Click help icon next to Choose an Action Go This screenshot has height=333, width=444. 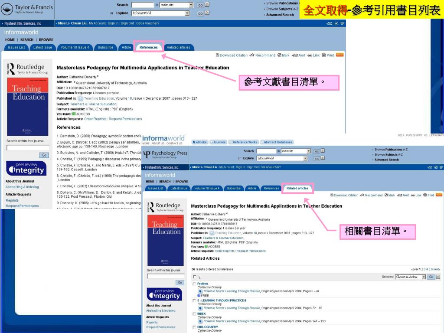tap(438, 277)
